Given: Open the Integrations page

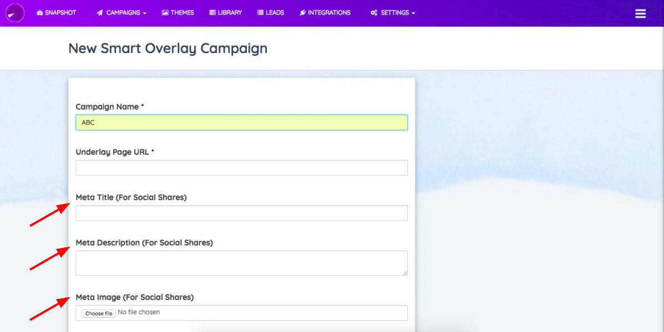Looking at the screenshot, I should 325,13.
